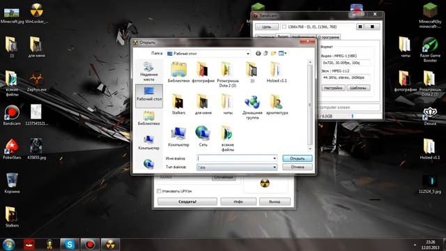Select the для меня folder in file list
446x251 pixels.
pyautogui.click(x=203, y=104)
